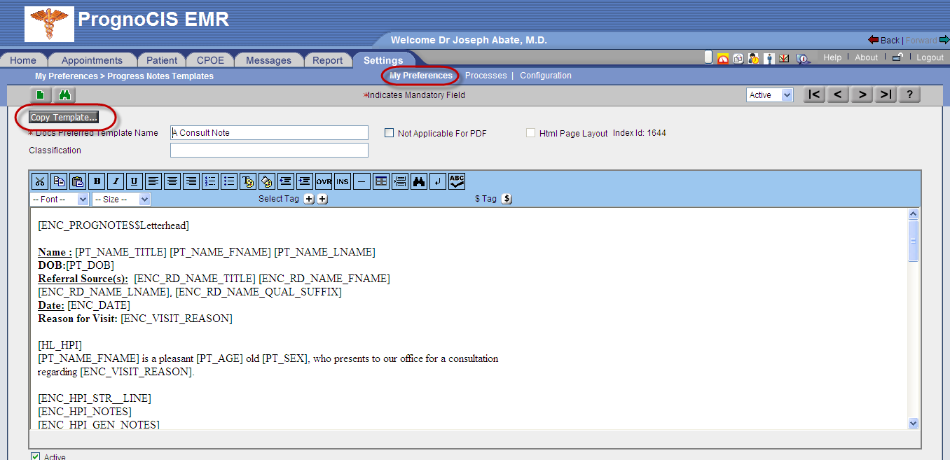This screenshot has width=950, height=460.
Task: Click the Docs Preferred Template Name field
Action: pos(269,133)
